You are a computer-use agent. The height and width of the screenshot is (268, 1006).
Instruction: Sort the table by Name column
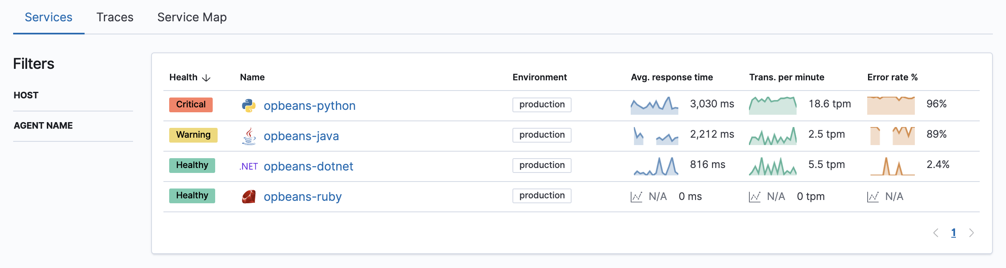click(x=252, y=77)
